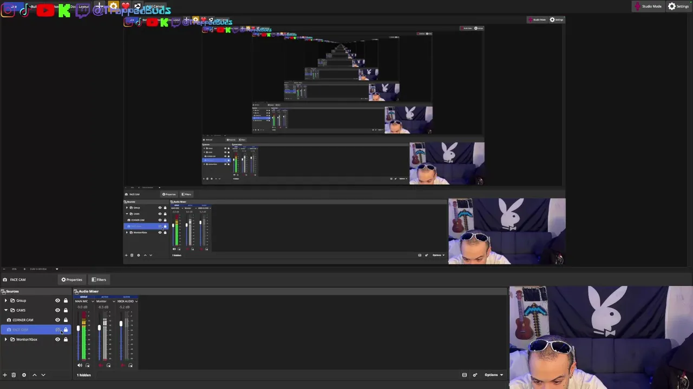Screen dimensions: 693x389
Task: Click the corner webcam preview thumbnail
Action: point(601,338)
